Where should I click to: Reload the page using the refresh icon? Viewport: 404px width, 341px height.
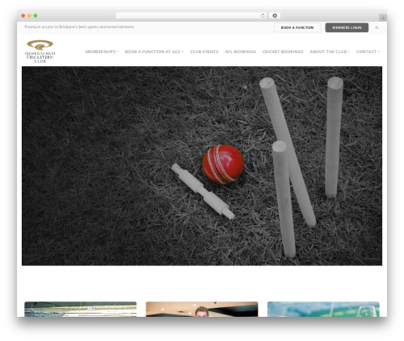263,15
